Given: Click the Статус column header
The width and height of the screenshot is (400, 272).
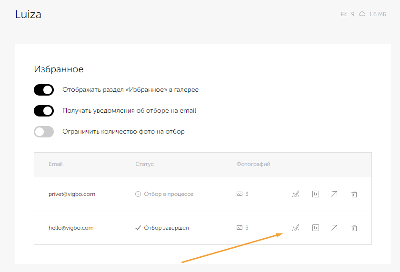Looking at the screenshot, I should coord(144,164).
